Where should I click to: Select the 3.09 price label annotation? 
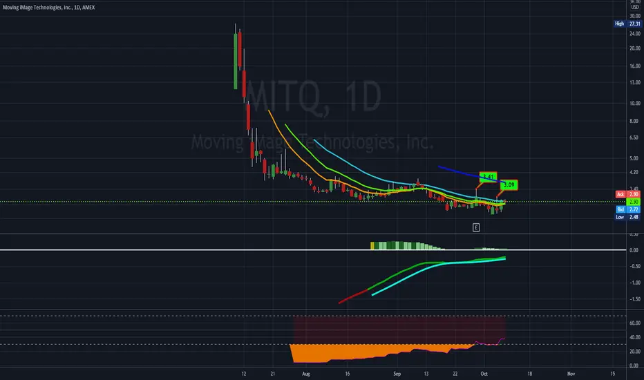tap(509, 185)
